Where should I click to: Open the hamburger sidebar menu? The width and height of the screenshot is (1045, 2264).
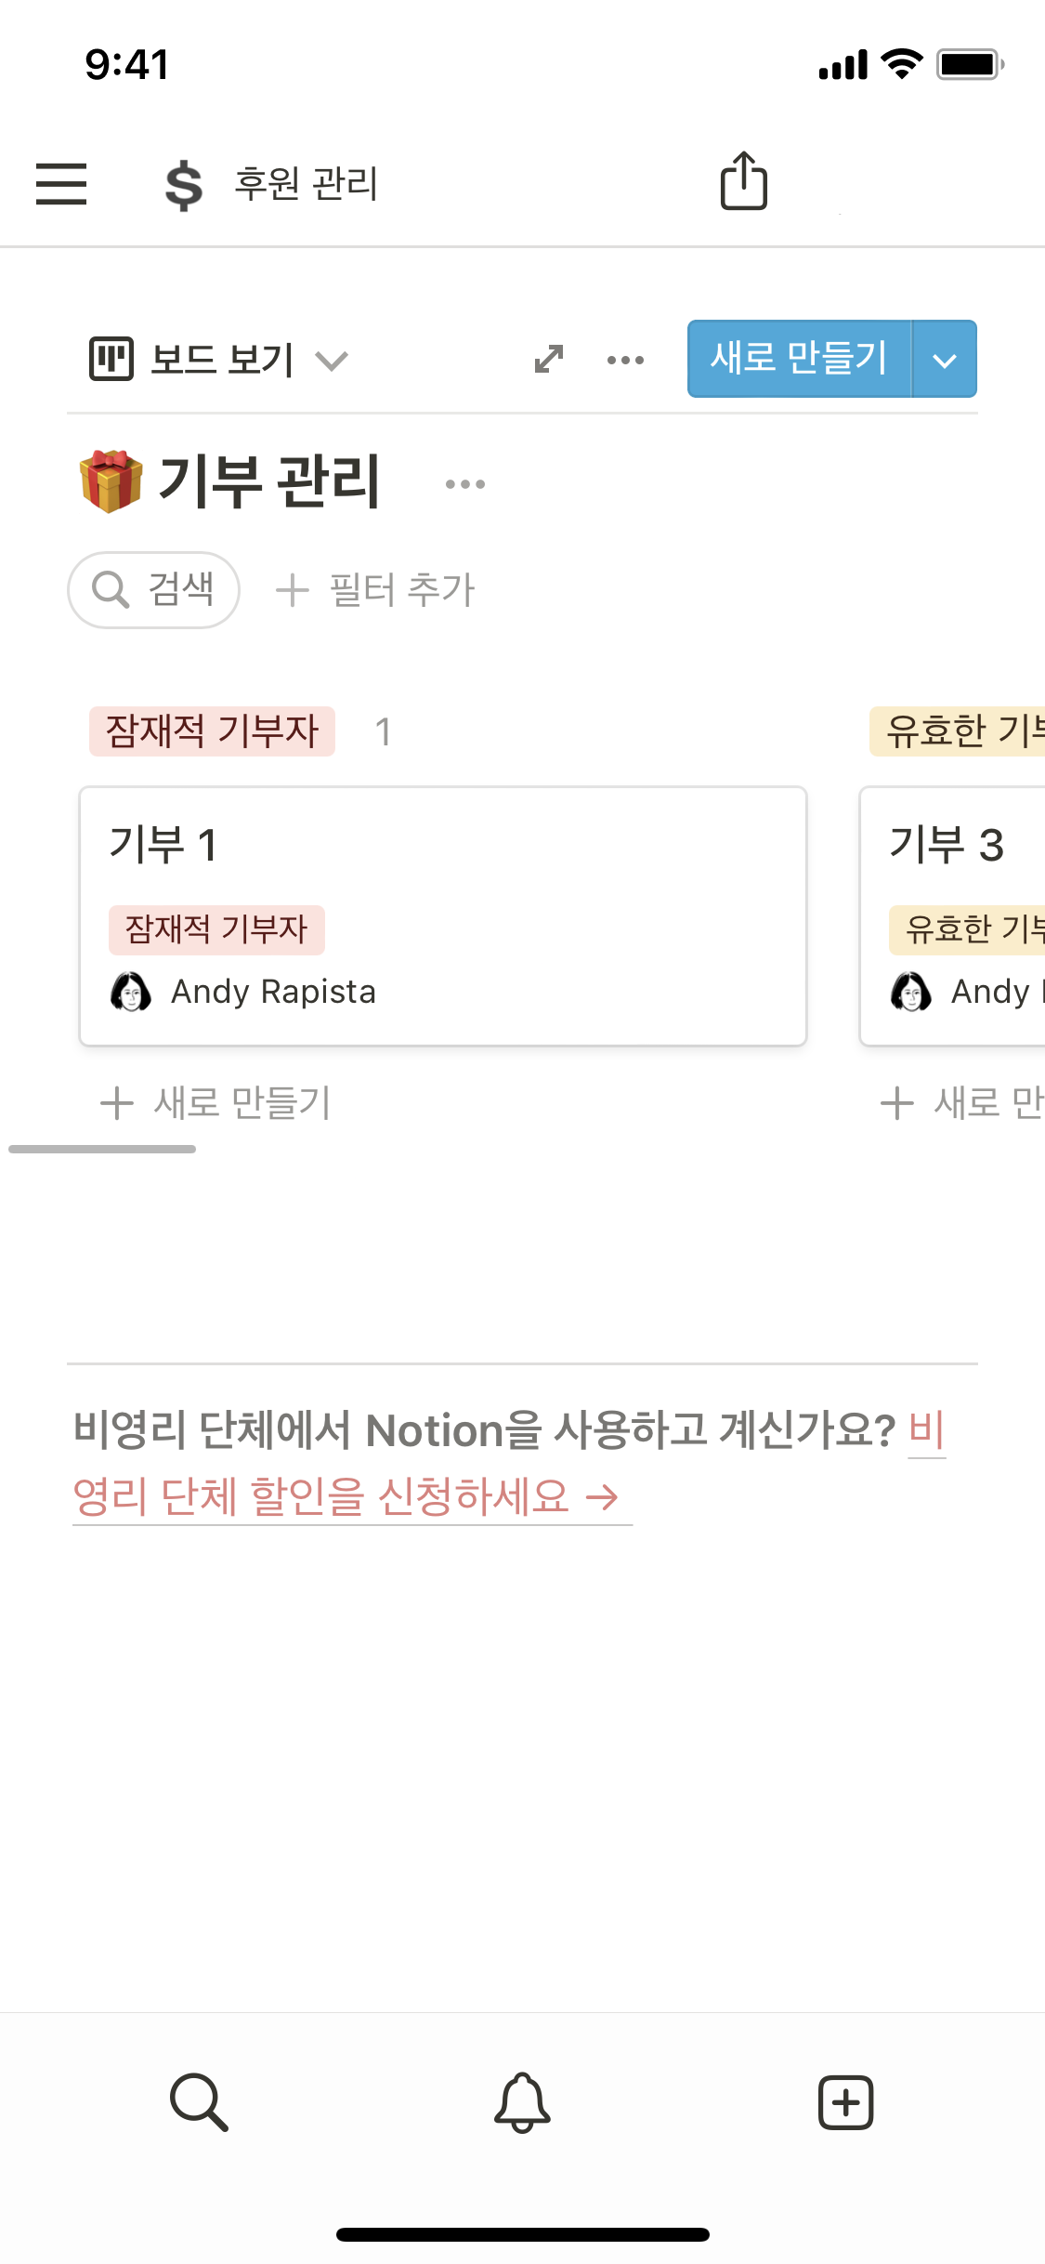[61, 183]
